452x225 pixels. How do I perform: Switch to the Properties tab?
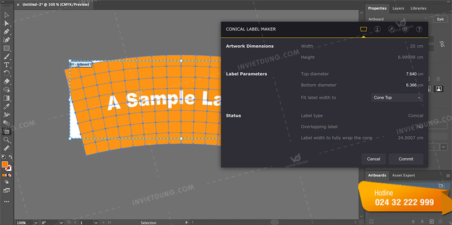pos(377,8)
